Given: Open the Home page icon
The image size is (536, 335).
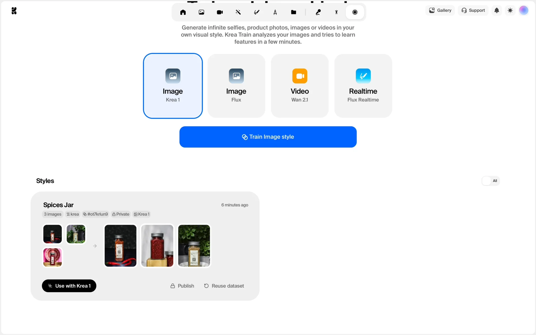Looking at the screenshot, I should point(183,12).
